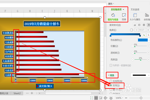Viewport: 150px width, 100px height.
Task: Tick 与形状一起旋转(W) checkbox
Action: [x=111, y=65]
